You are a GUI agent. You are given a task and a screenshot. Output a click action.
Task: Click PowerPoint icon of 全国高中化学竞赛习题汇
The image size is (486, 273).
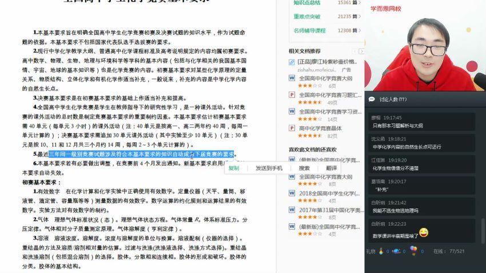pyautogui.click(x=292, y=95)
